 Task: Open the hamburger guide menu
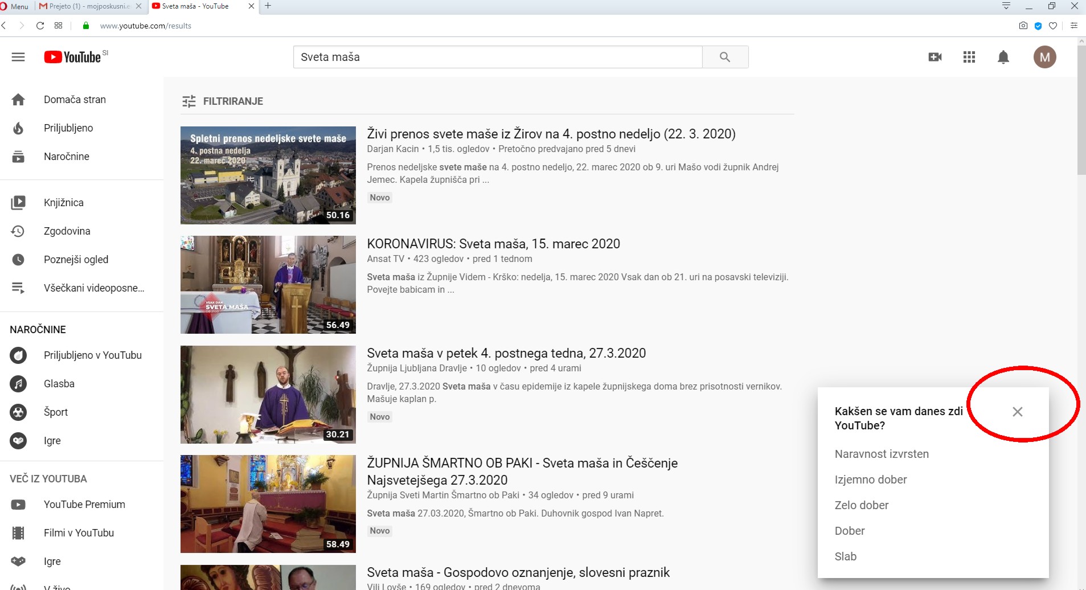[18, 57]
